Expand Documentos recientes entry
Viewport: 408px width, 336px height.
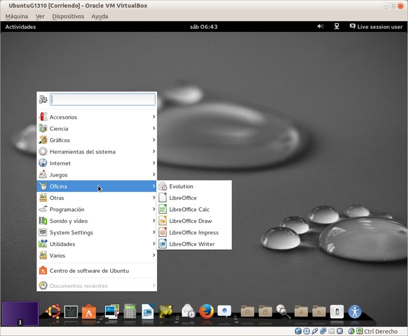(97, 286)
